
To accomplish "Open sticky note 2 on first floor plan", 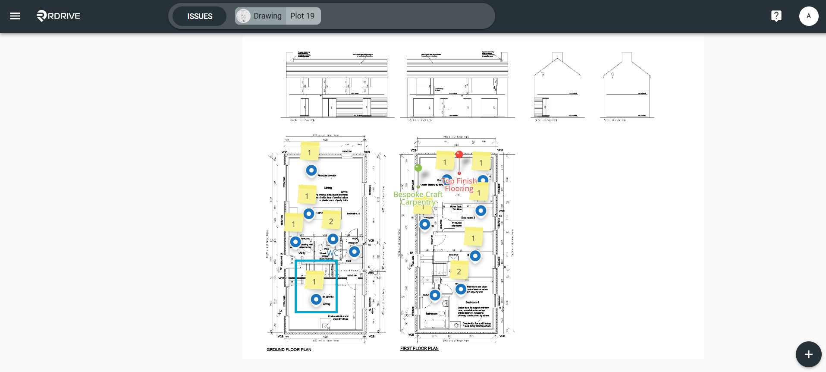I will click(x=459, y=271).
